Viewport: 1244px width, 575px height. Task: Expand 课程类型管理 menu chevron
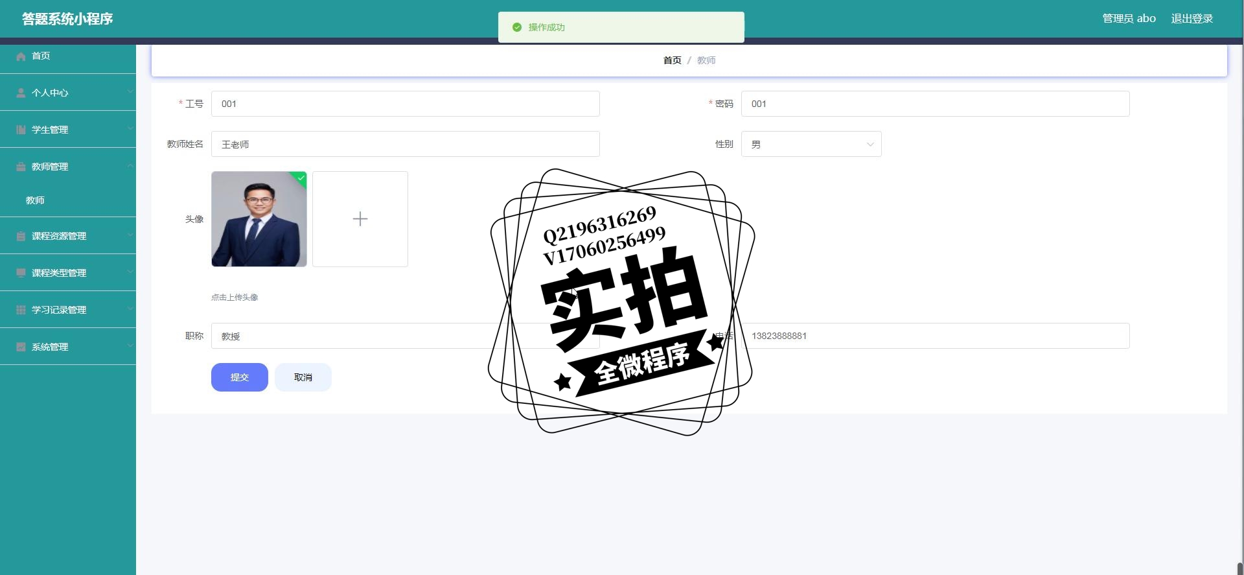click(x=130, y=272)
